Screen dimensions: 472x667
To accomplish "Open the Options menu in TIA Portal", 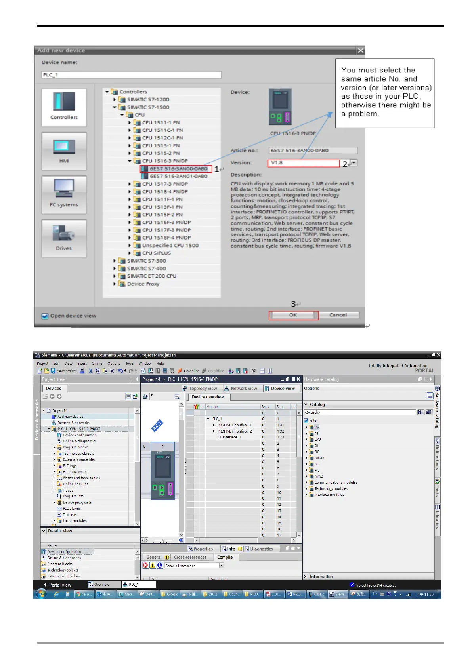I will (x=114, y=364).
